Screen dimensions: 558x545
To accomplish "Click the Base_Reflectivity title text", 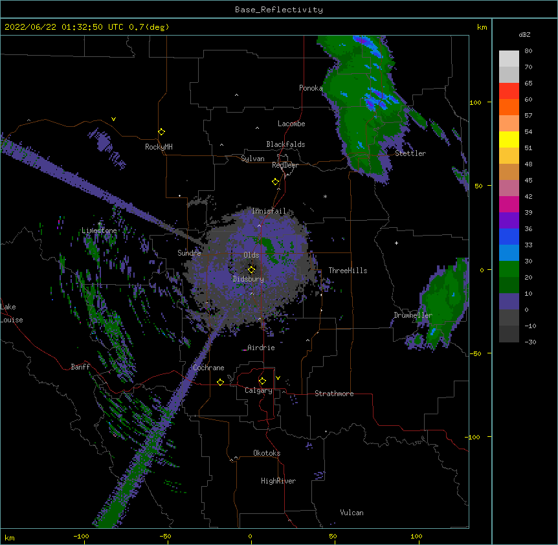I will point(278,10).
